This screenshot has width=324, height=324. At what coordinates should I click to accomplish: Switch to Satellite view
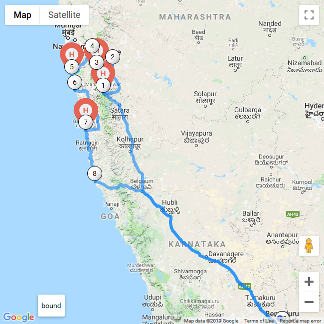(x=64, y=15)
